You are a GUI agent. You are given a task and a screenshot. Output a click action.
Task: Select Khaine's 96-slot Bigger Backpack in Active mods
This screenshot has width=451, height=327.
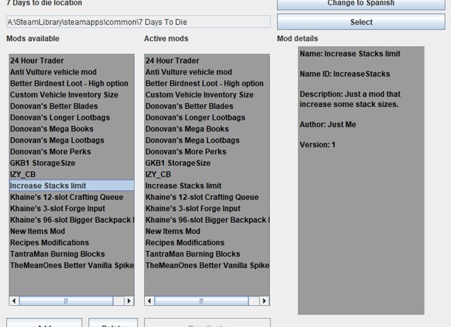click(x=207, y=220)
